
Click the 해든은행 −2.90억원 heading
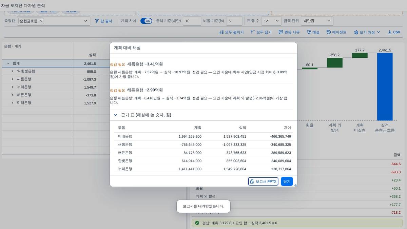145,90
